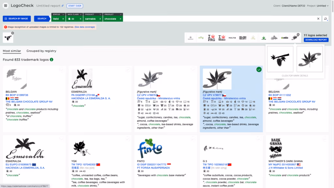Click the search history icon at bar end
The width and height of the screenshot is (334, 188).
coord(326,19)
